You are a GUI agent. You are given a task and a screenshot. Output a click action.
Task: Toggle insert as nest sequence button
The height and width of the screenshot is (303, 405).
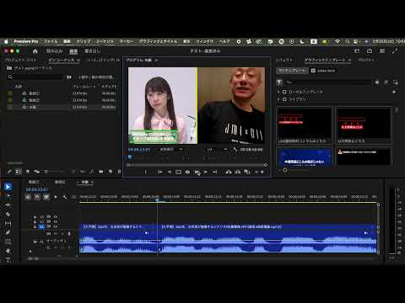coord(28,197)
